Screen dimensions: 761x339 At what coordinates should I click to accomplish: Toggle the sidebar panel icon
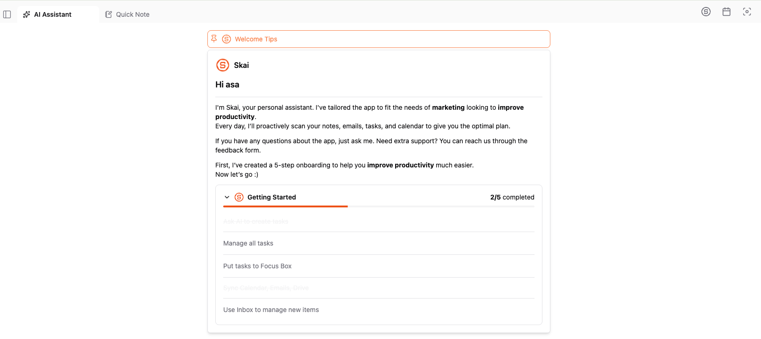click(7, 14)
